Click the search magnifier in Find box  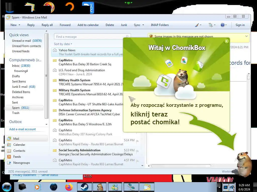coord(127,36)
